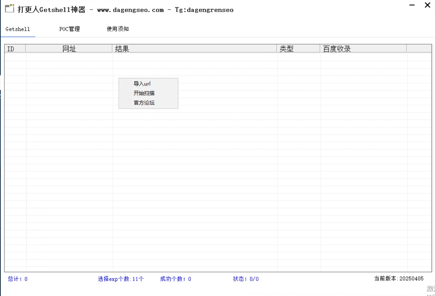Open the 使用须知 tab
Viewport: 435px width, 296px height.
(x=118, y=29)
